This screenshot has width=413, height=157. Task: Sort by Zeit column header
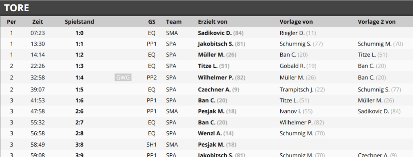[x=38, y=22]
